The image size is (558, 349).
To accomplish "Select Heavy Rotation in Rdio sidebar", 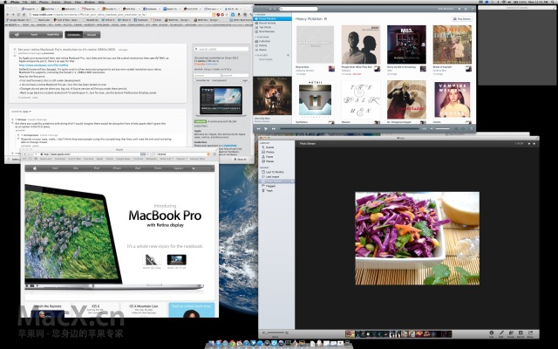I will pyautogui.click(x=273, y=18).
